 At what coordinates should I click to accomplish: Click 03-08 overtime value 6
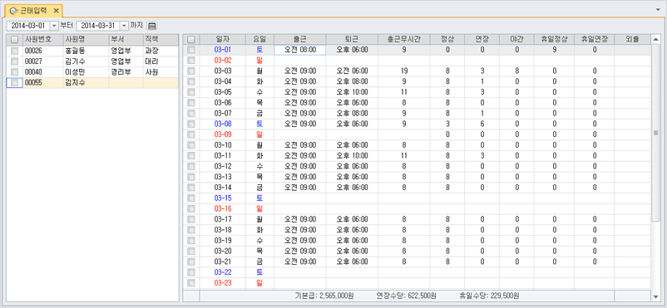tap(482, 124)
